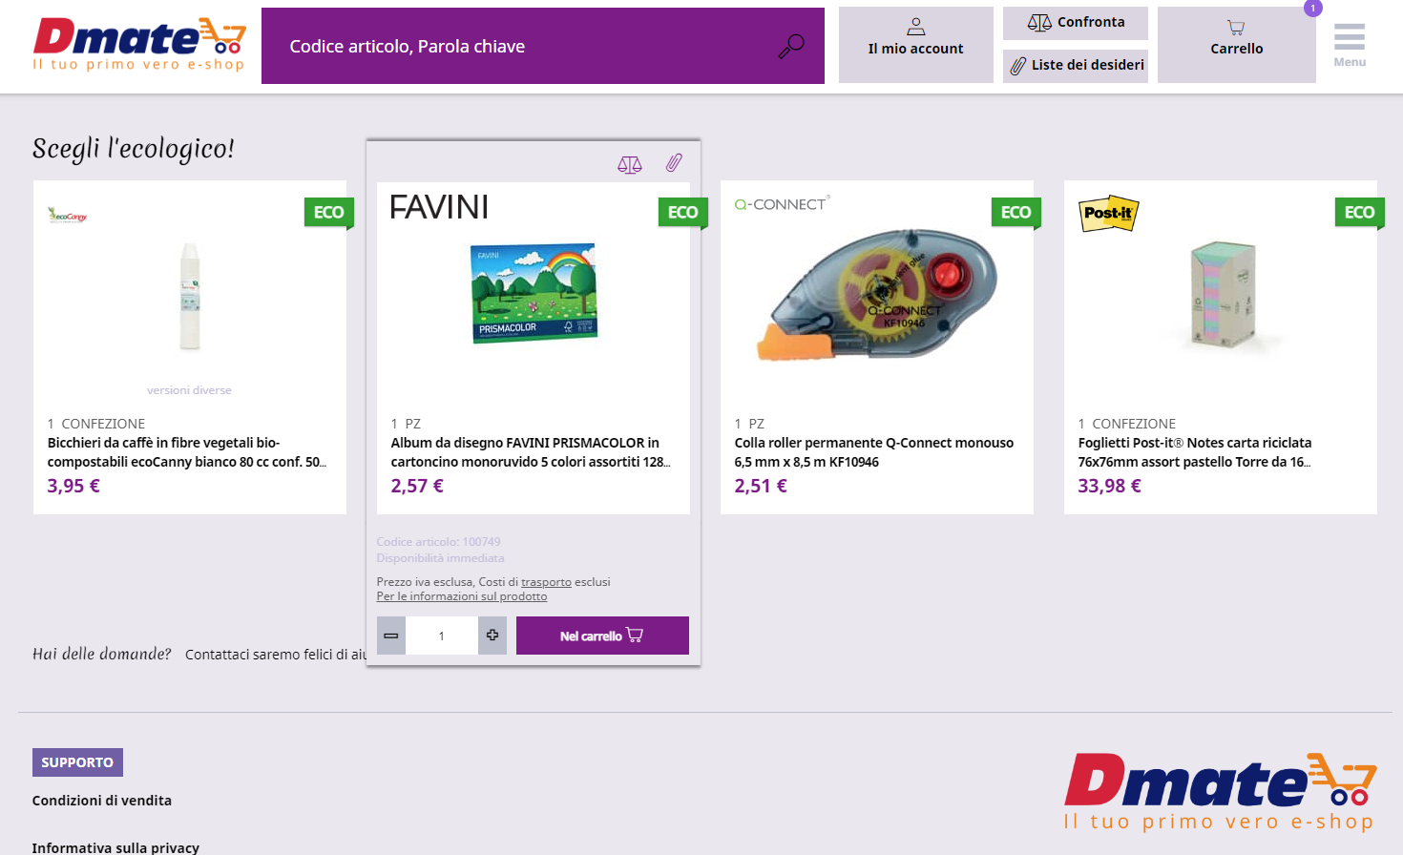Click ECO badge on Post-it card
1403x855 pixels.
tap(1360, 213)
